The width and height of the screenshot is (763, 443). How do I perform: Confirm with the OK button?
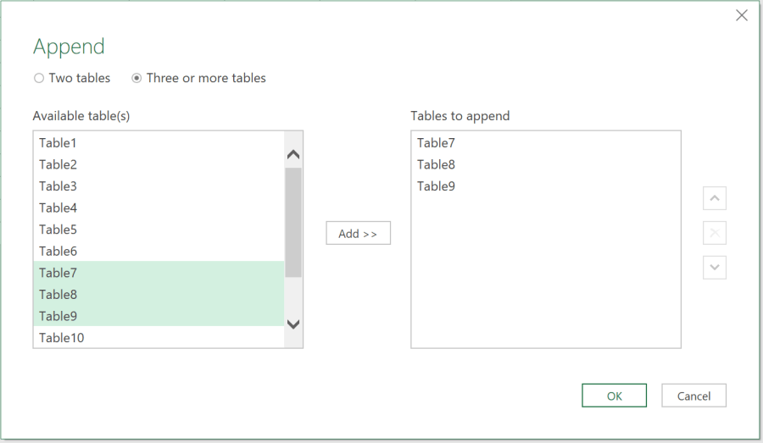614,396
